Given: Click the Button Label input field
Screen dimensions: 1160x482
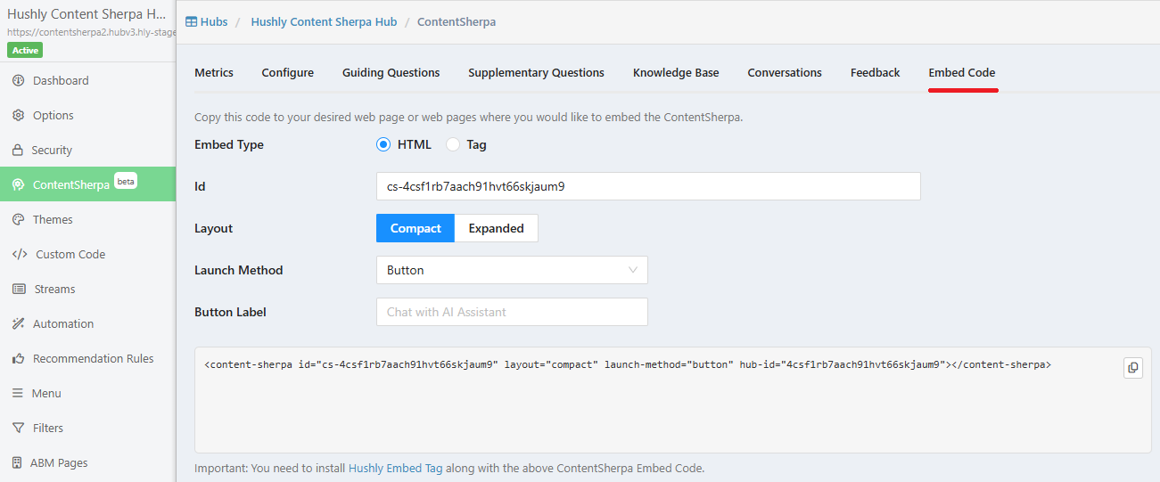Looking at the screenshot, I should (x=512, y=312).
